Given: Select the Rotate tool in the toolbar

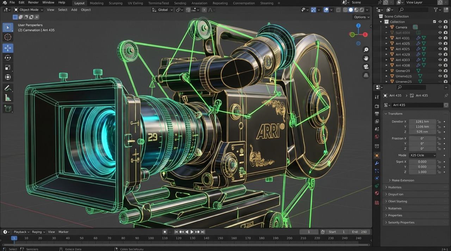Looking at the screenshot, I should (8, 58).
